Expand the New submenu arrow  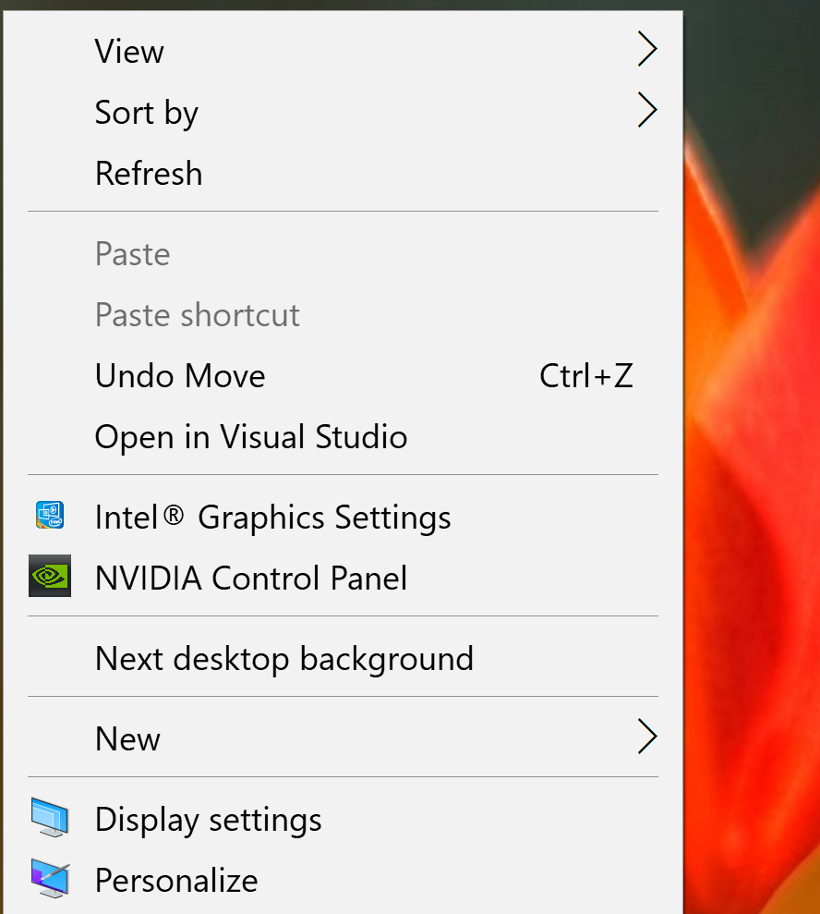coord(647,736)
